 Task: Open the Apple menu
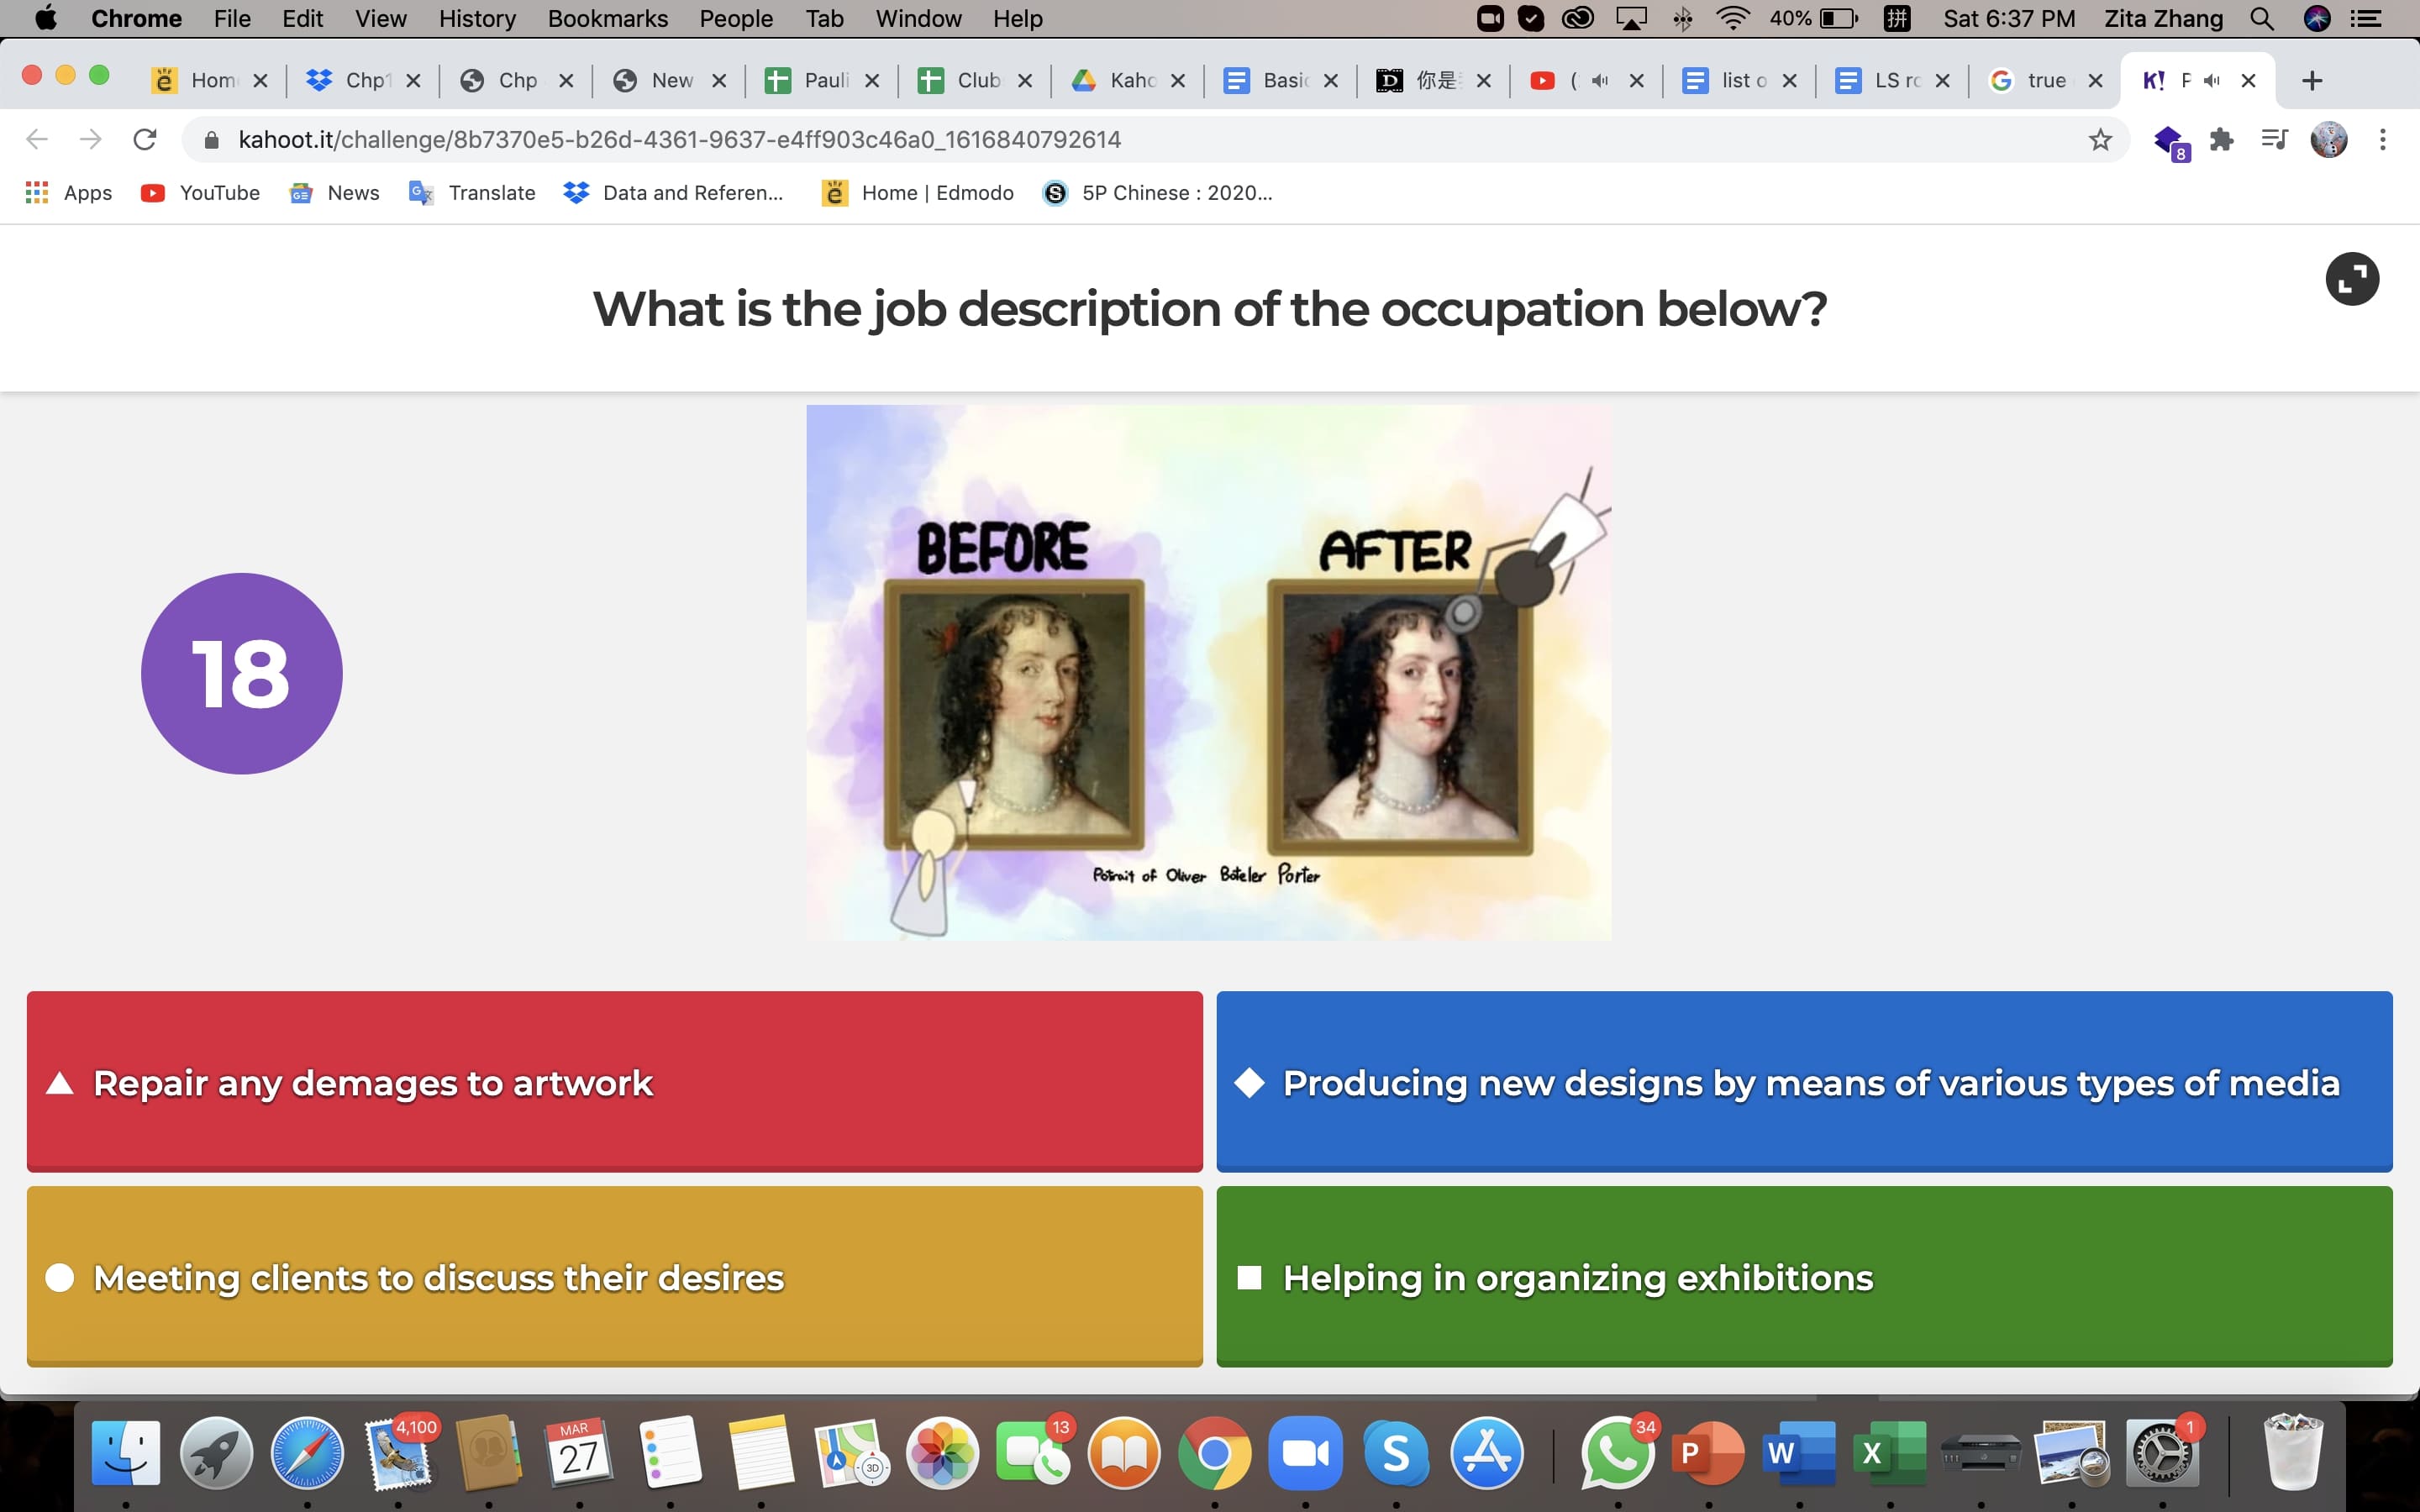(46, 18)
